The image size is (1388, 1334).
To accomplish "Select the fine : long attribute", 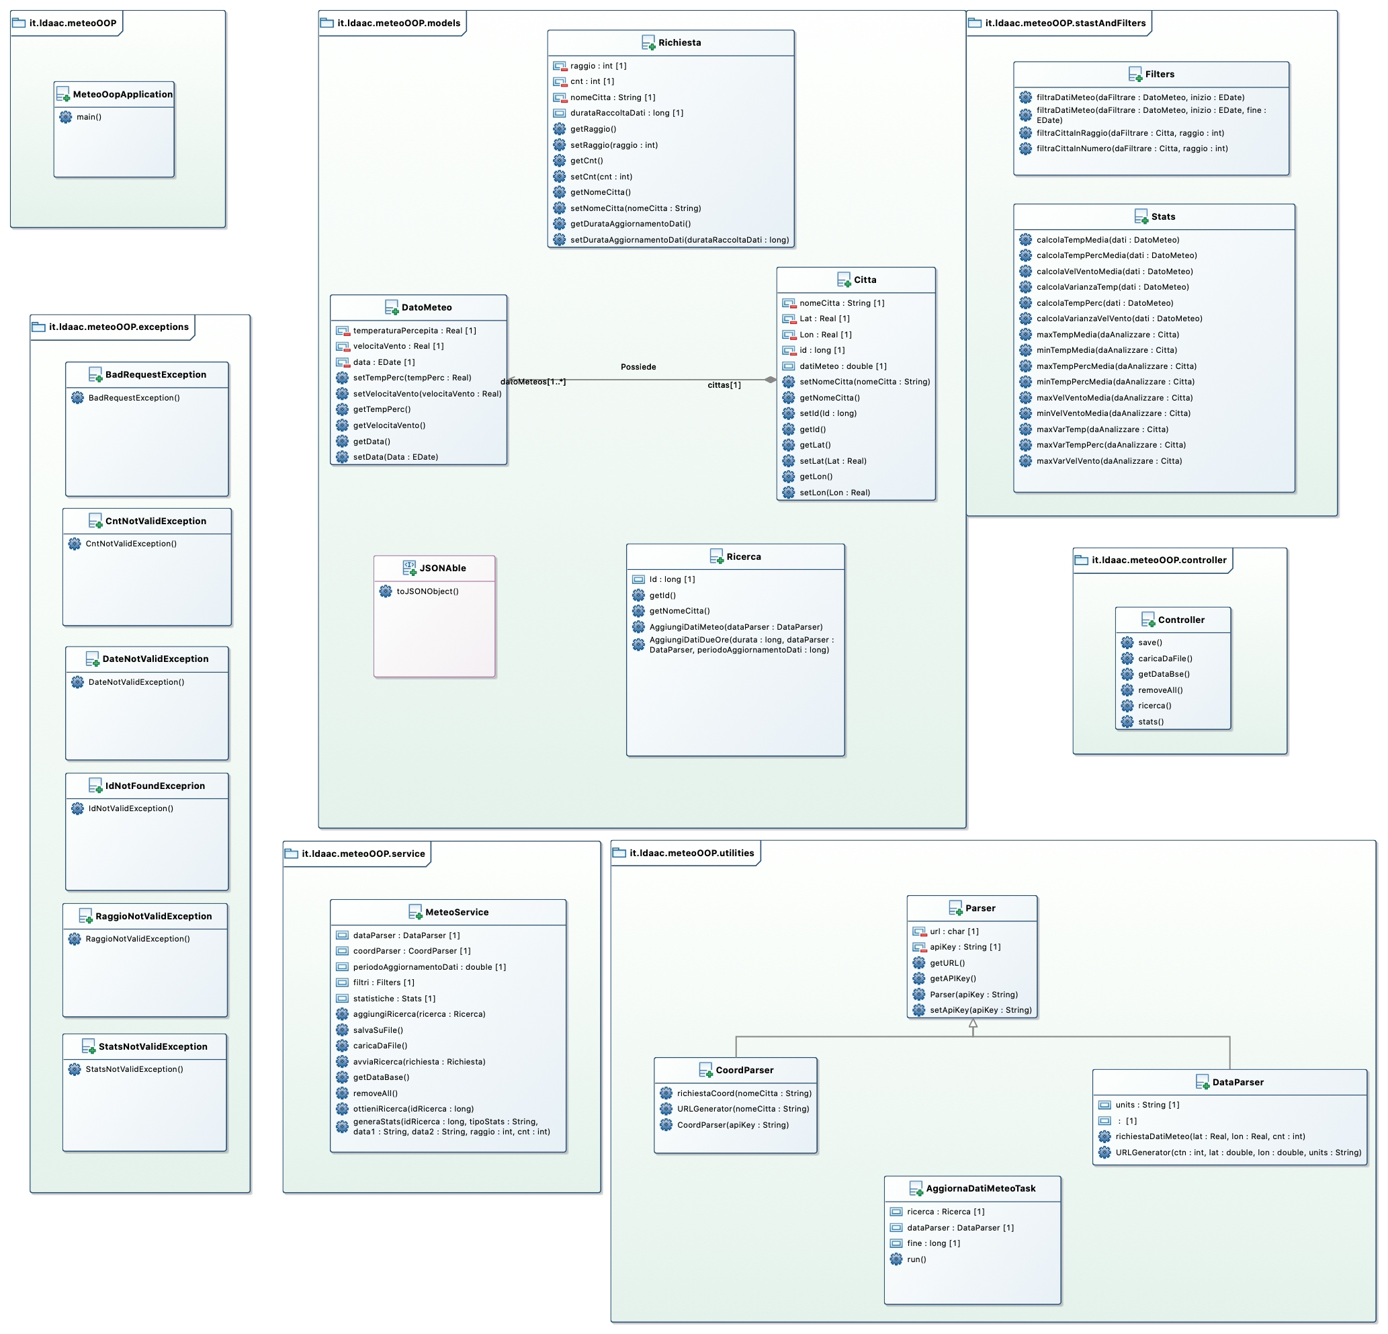I will click(934, 1244).
